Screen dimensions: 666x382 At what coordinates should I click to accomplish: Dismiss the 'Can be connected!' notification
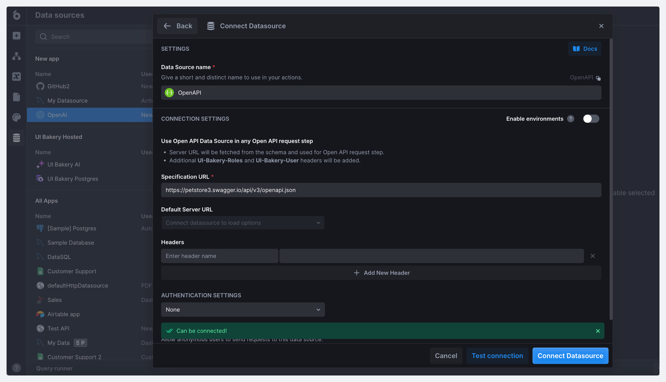pos(598,331)
